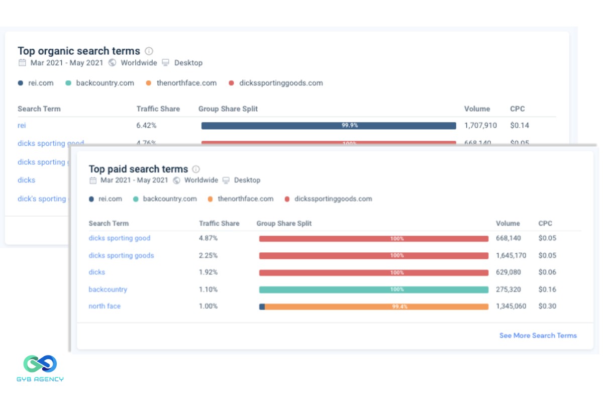Click Volume header in paid panel
Image resolution: width=603 pixels, height=402 pixels.
click(x=508, y=224)
